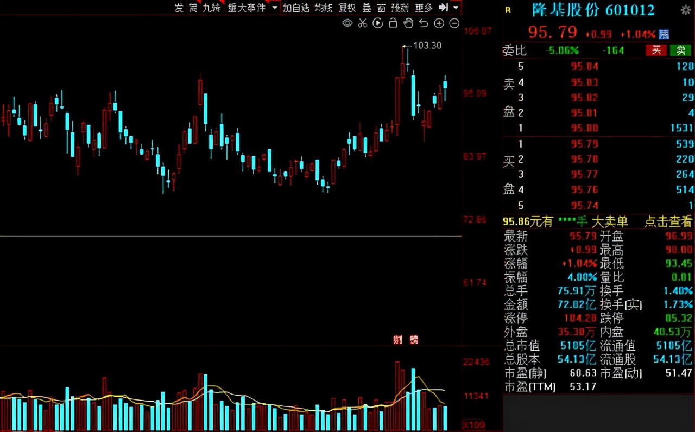Open settings gear beside stock name

[686, 10]
